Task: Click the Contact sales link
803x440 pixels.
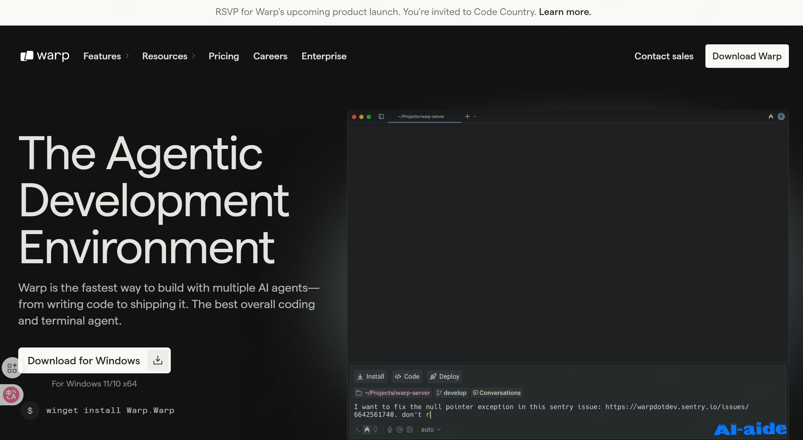Action: pos(664,56)
